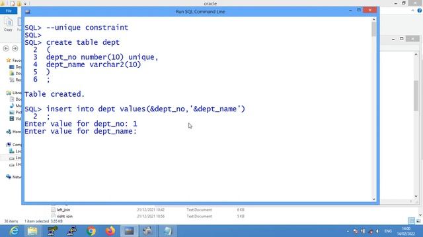Switch ENG input language in tray
Viewport: 423px width, 237px height.
click(x=388, y=231)
